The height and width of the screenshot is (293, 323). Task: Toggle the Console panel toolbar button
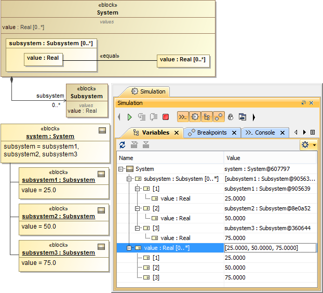pyautogui.click(x=183, y=117)
